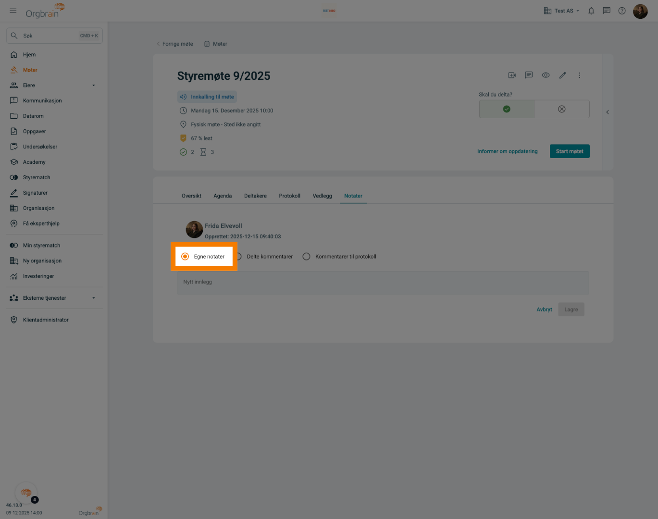Decline attendance with the X button

tap(562, 109)
